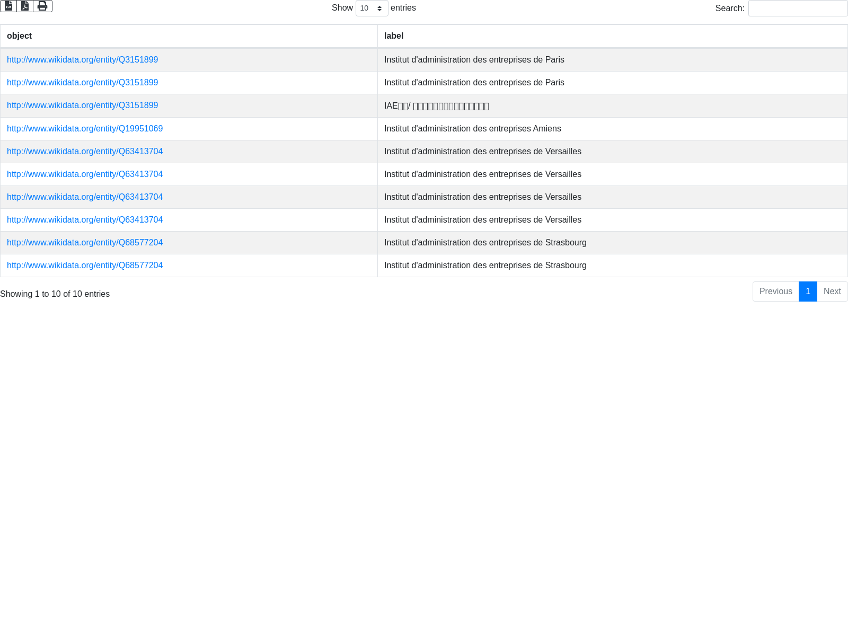
Task: Open the first Q68577204 Strasbourg link
Action: (x=85, y=243)
